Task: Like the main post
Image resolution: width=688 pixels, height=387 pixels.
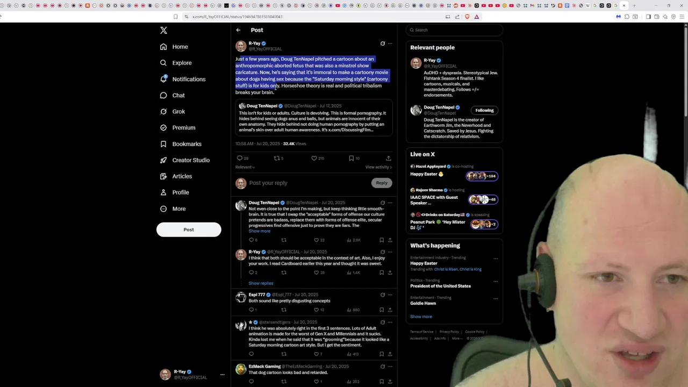Action: coord(314,158)
